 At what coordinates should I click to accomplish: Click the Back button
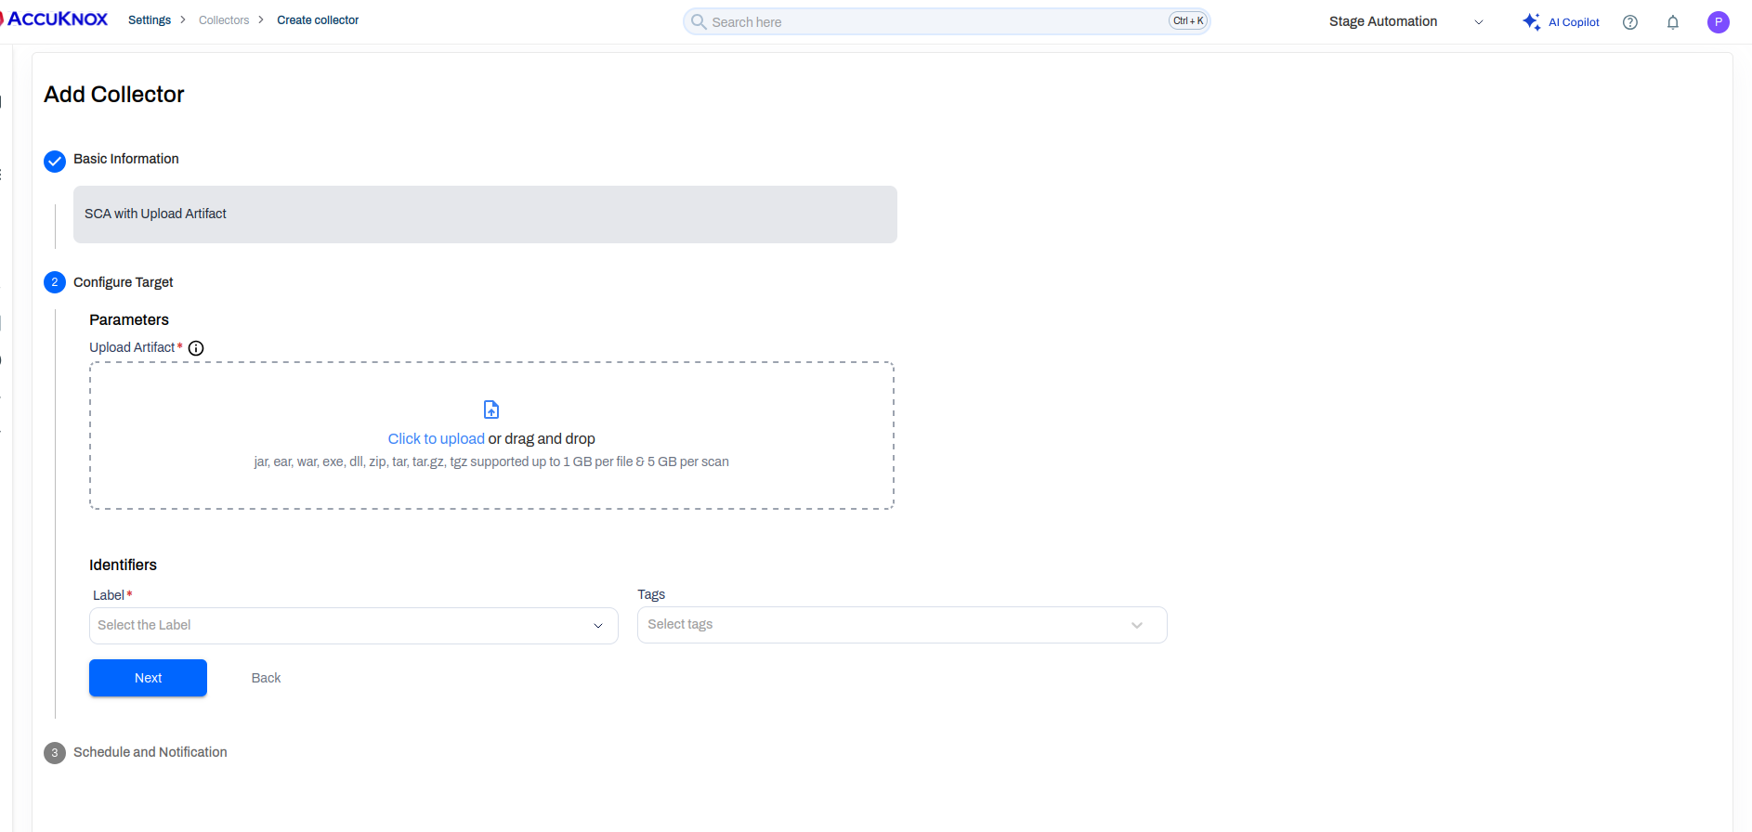click(x=266, y=678)
